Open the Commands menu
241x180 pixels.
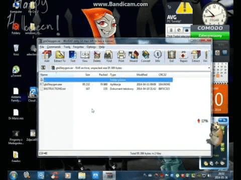tap(54, 47)
